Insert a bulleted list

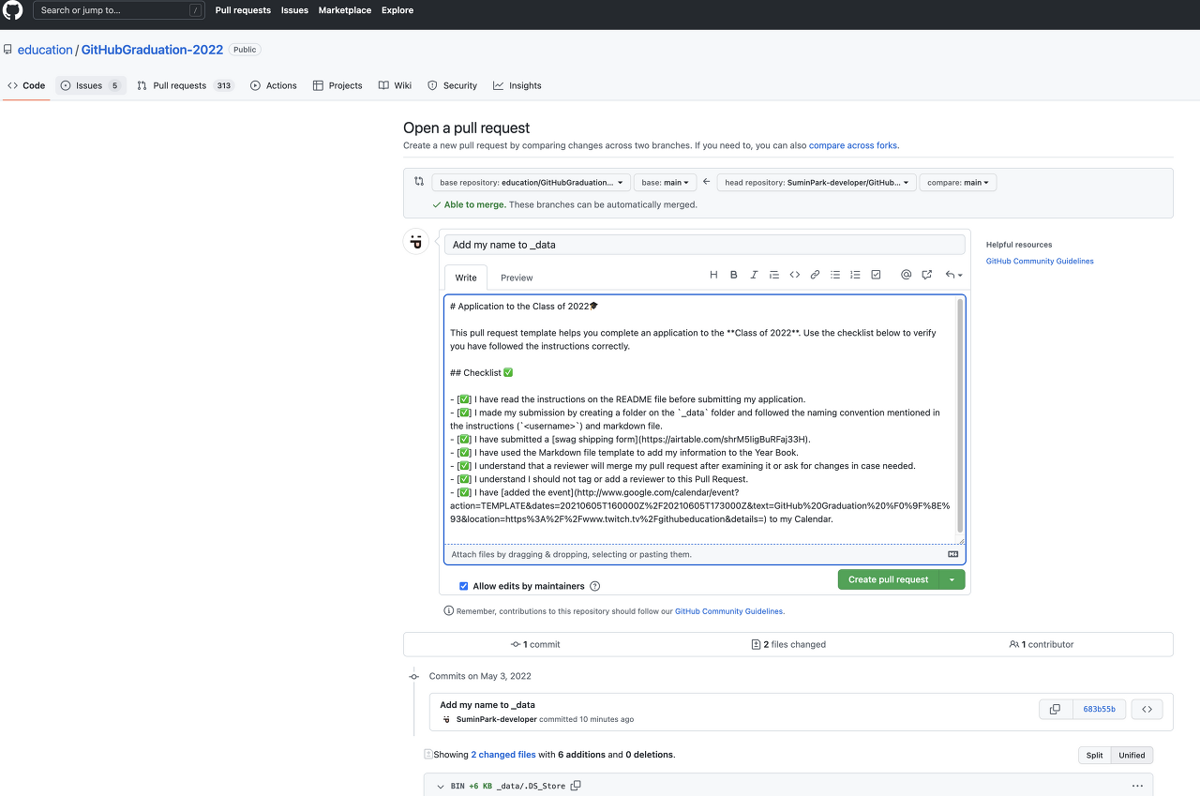tap(835, 275)
